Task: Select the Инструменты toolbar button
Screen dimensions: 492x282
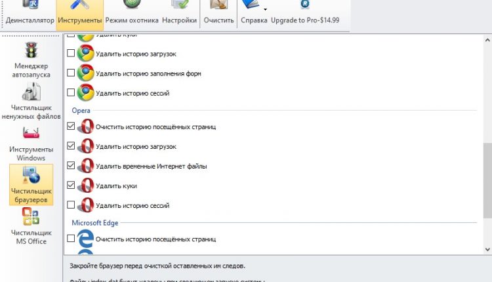Action: point(79,14)
